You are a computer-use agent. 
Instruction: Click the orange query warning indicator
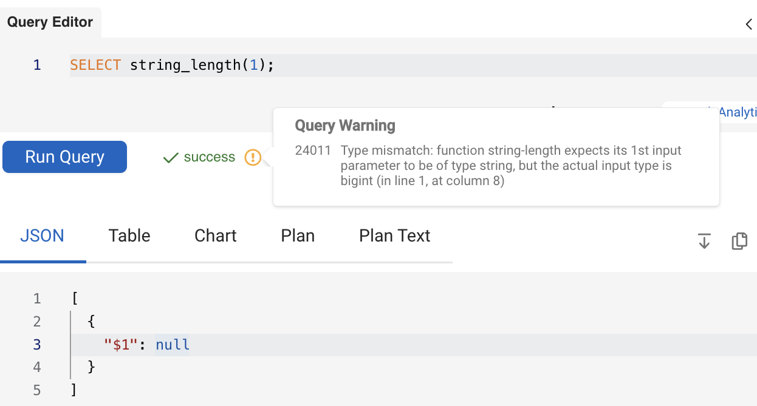[x=253, y=157]
